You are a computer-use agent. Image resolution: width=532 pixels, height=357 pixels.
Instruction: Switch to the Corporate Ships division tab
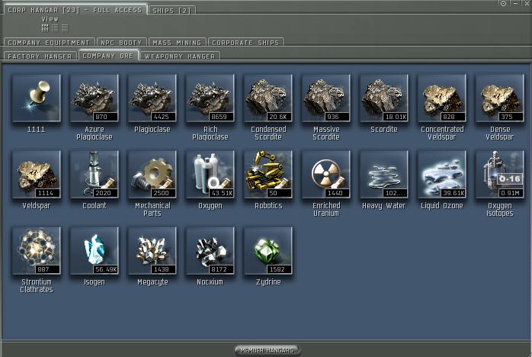[x=245, y=43]
